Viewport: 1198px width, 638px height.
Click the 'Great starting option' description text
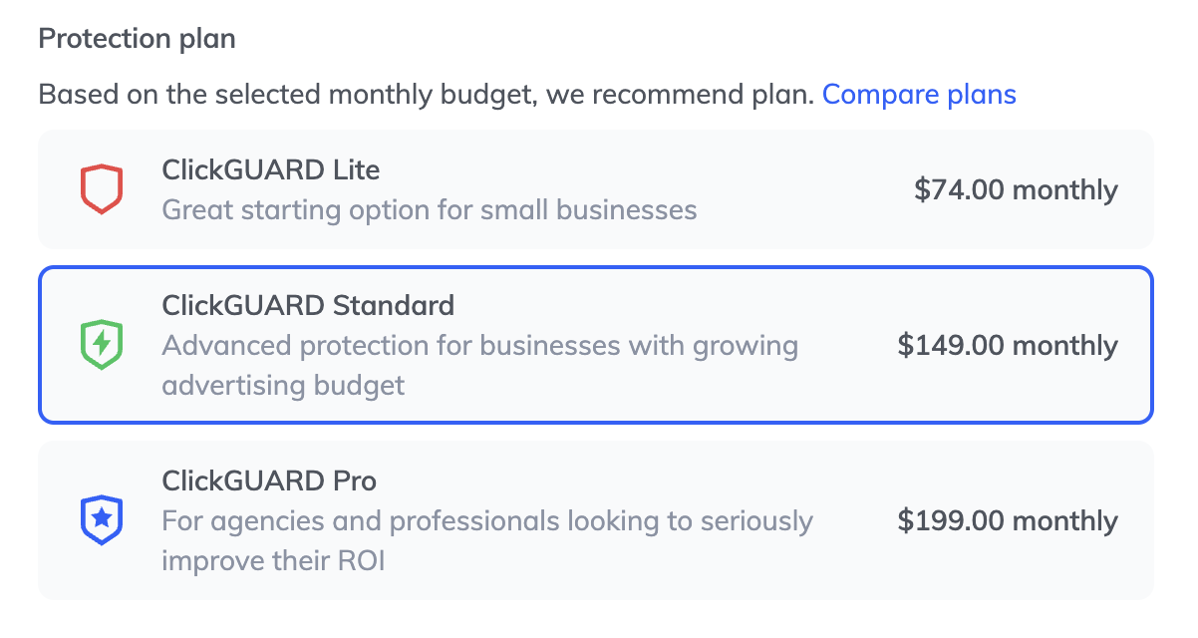click(429, 210)
